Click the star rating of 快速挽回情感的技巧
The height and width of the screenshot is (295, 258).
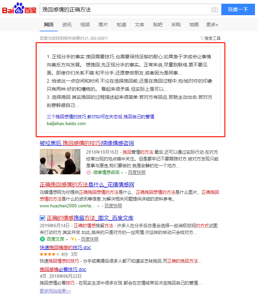point(49,254)
